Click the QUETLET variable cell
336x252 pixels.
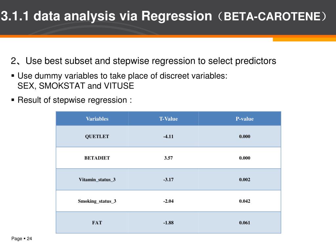click(x=97, y=136)
